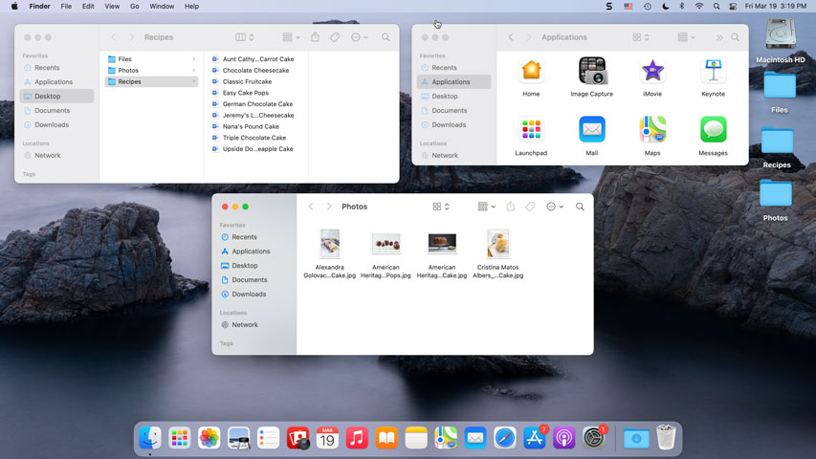Open action menu in Recipes window toolbar
The image size is (816, 459).
click(x=360, y=37)
